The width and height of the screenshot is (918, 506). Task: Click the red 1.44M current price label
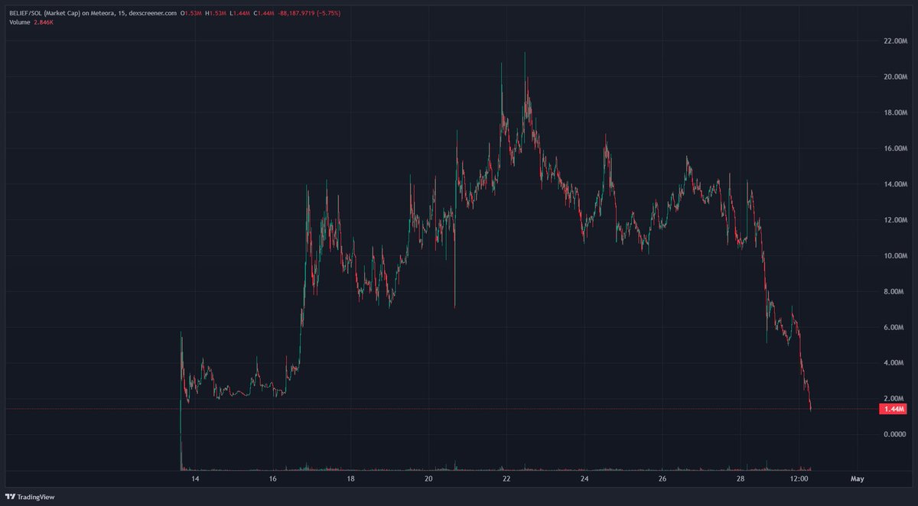894,410
